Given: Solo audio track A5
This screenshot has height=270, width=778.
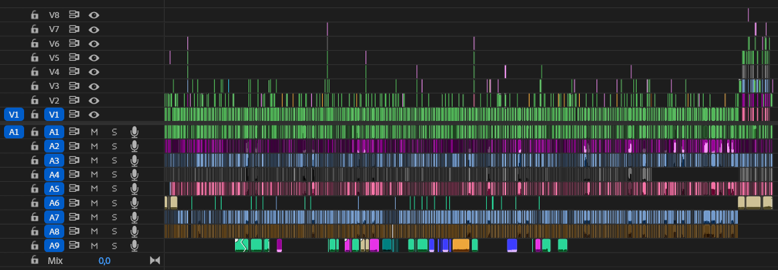Looking at the screenshot, I should pos(114,188).
